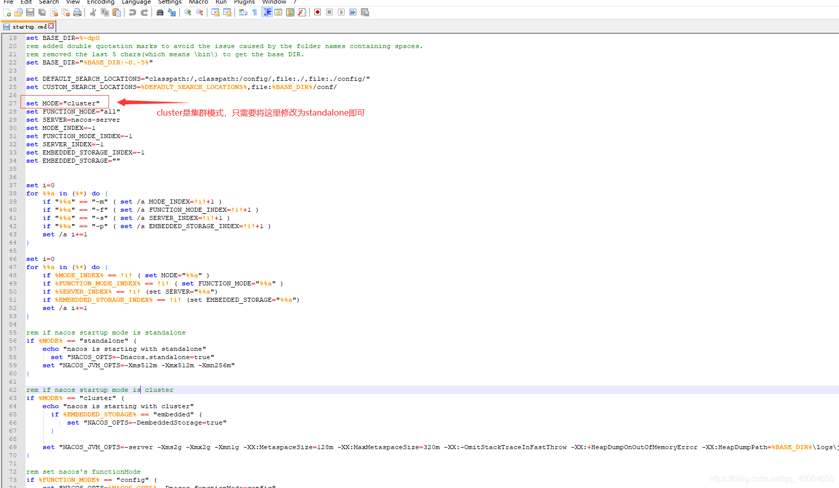Save the current file with the floppy icon

tap(30, 12)
